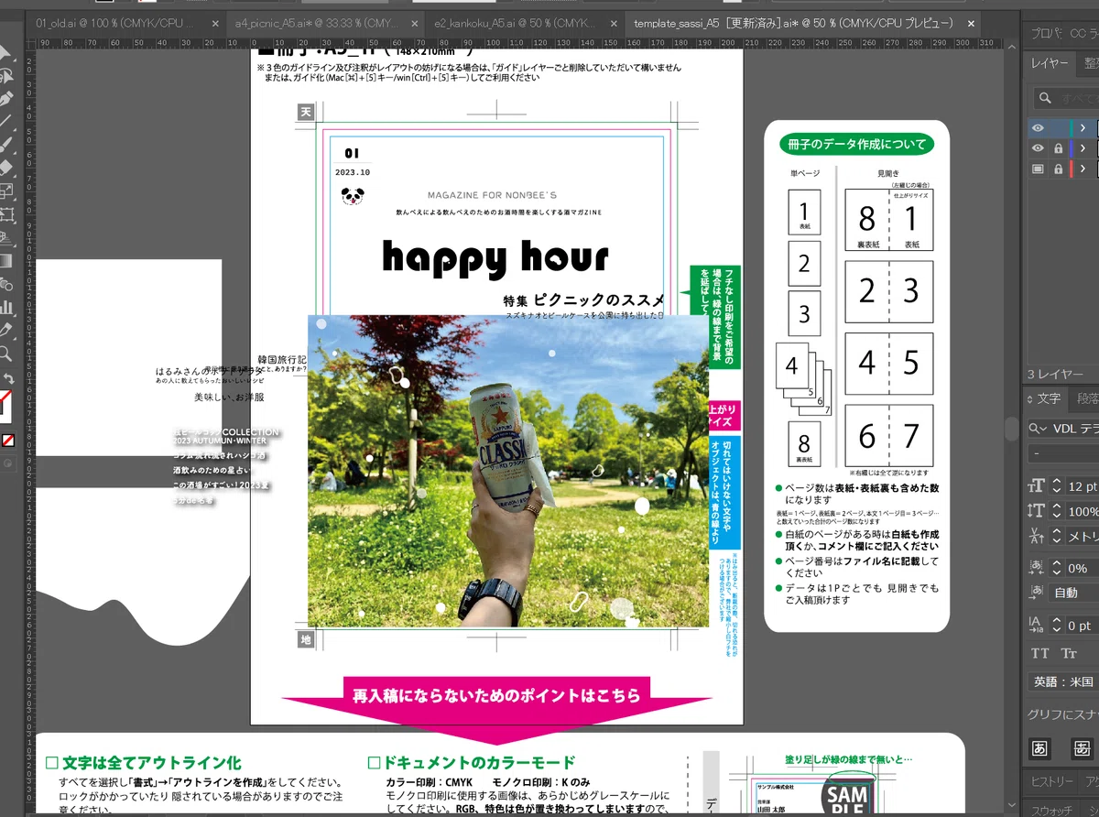Screen dimensions: 1099x817
Task: Open the 自動 aki dropdown
Action: [x=1074, y=593]
